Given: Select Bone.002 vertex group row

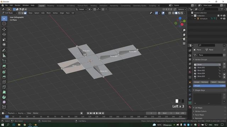Looking at the screenshot, I should pos(207,71).
